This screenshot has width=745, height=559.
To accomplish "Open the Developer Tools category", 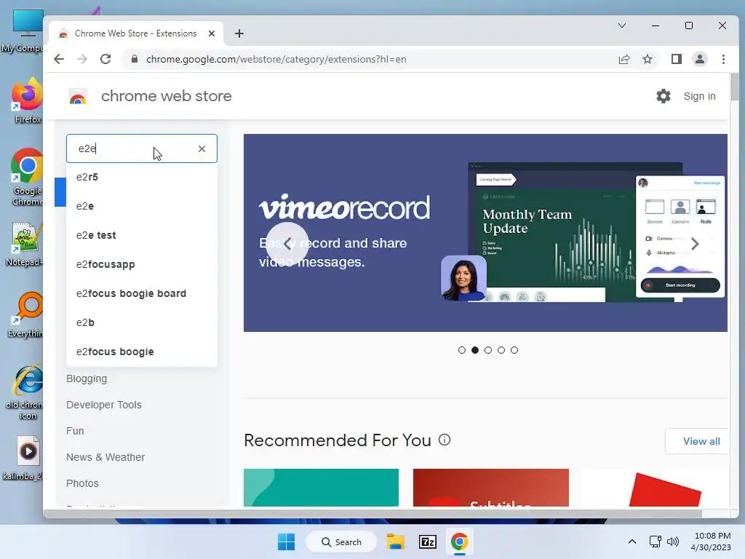I will (103, 405).
